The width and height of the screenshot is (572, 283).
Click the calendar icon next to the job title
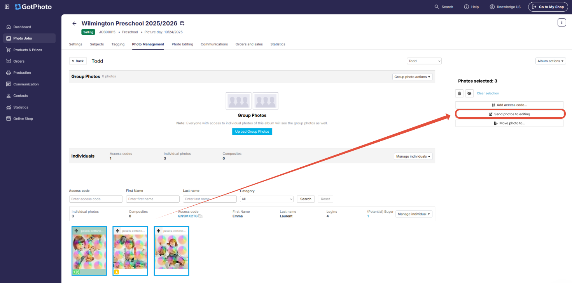tap(182, 23)
